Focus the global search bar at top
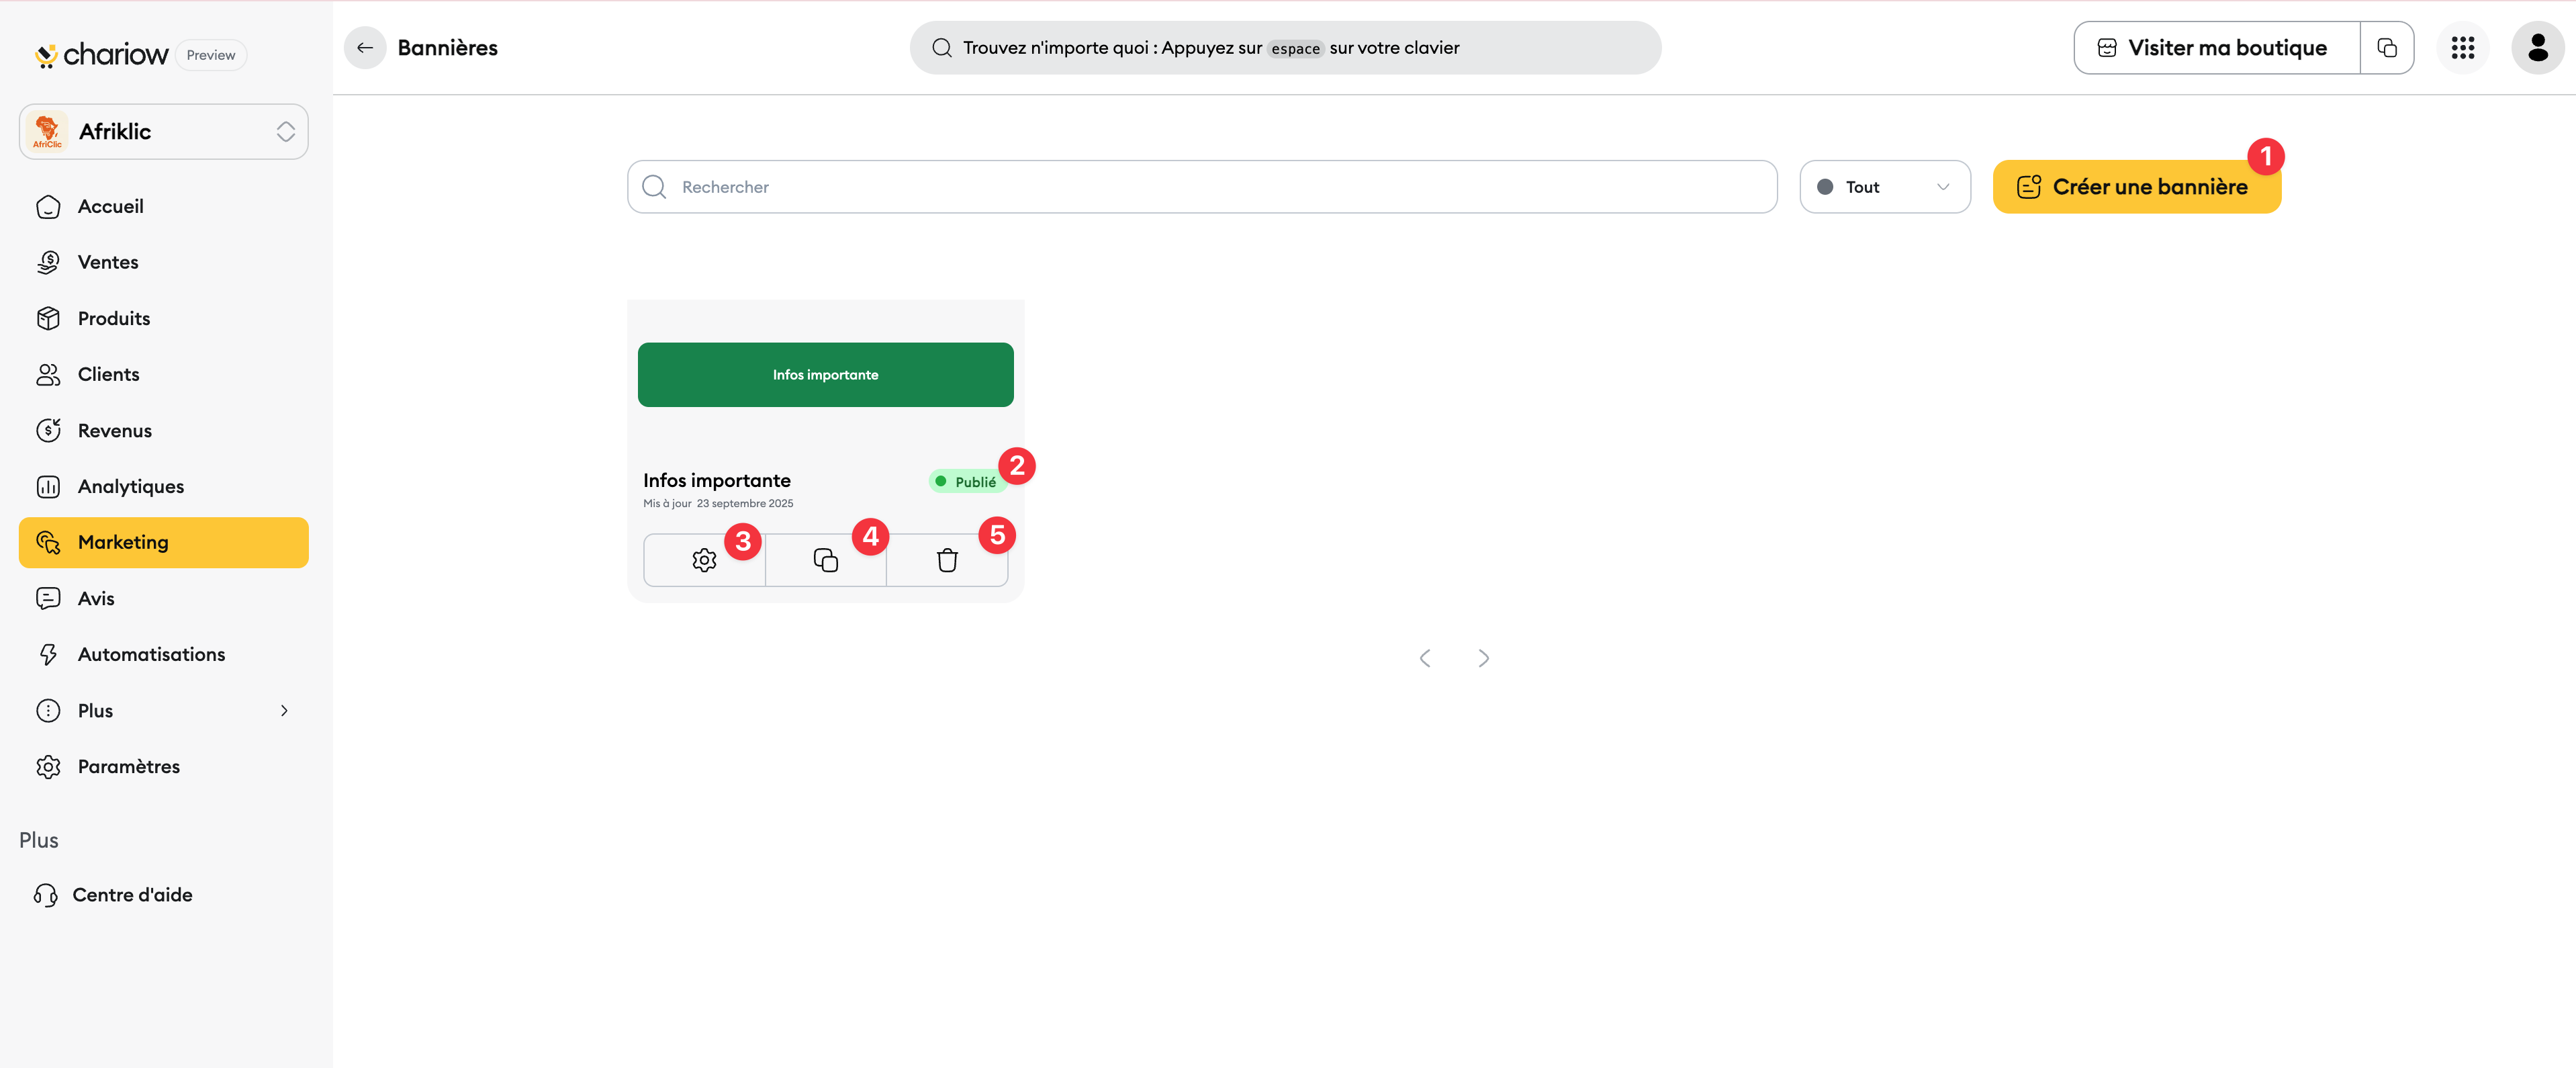 [x=1285, y=48]
